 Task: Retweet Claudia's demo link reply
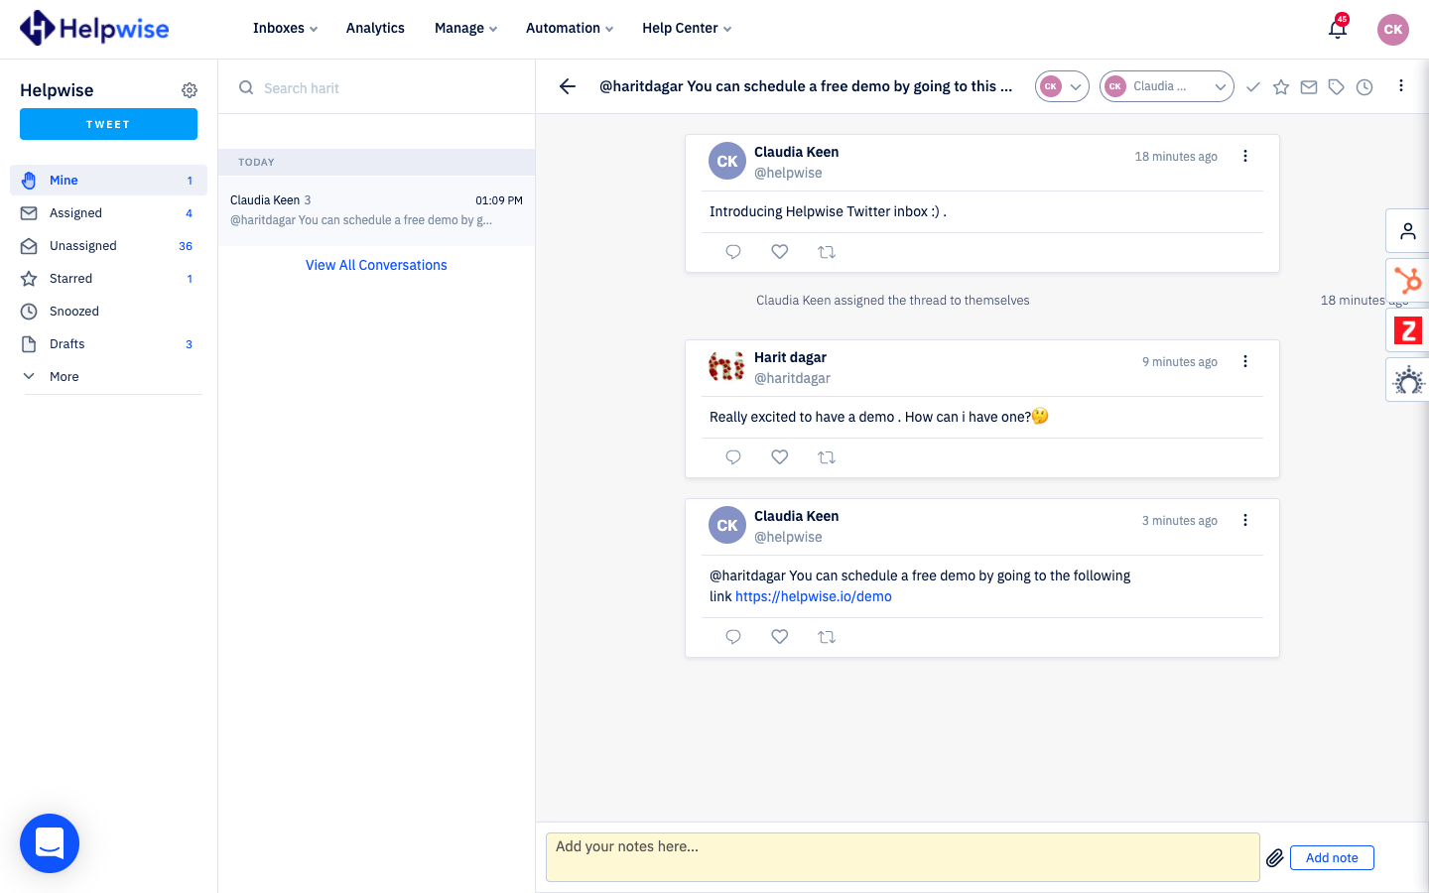827,636
